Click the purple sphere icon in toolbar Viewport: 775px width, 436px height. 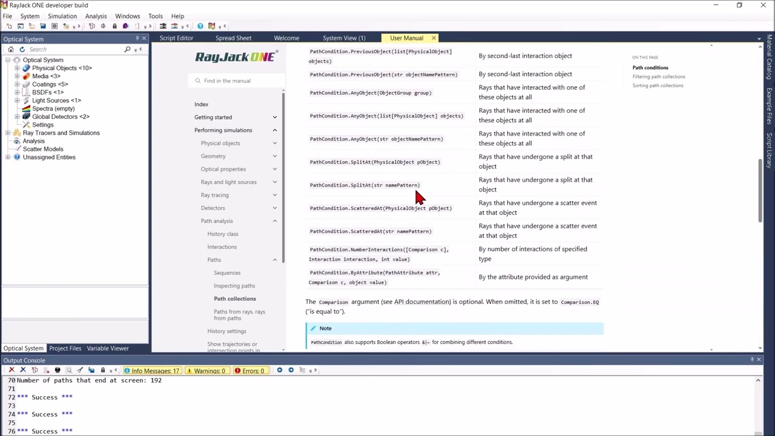125,26
